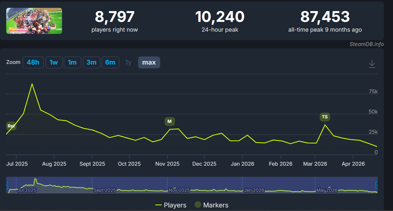
Task: Select the max zoom range
Action: pos(149,62)
